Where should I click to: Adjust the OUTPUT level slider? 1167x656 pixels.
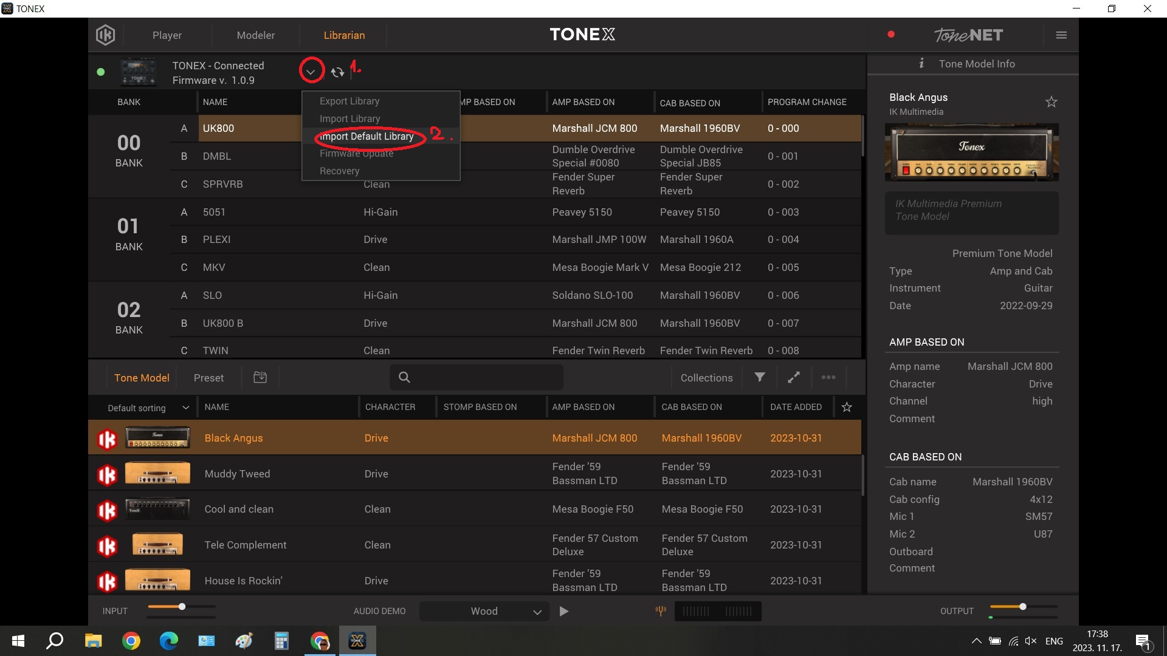(x=1024, y=607)
